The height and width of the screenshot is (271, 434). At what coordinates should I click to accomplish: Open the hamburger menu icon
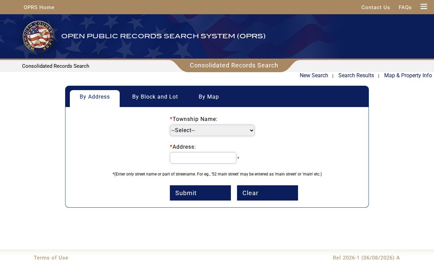pyautogui.click(x=424, y=6)
